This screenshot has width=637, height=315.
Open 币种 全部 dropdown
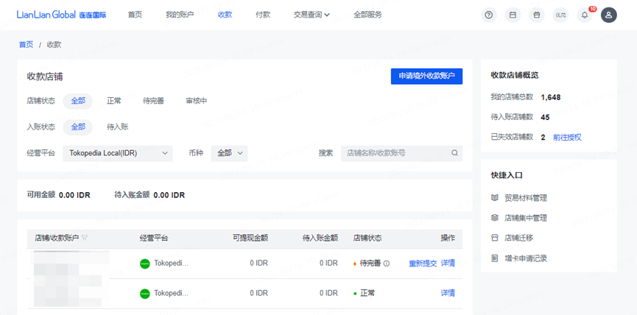pyautogui.click(x=229, y=153)
